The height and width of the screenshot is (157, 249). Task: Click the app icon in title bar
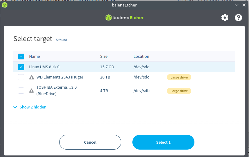pyautogui.click(x=5, y=5)
